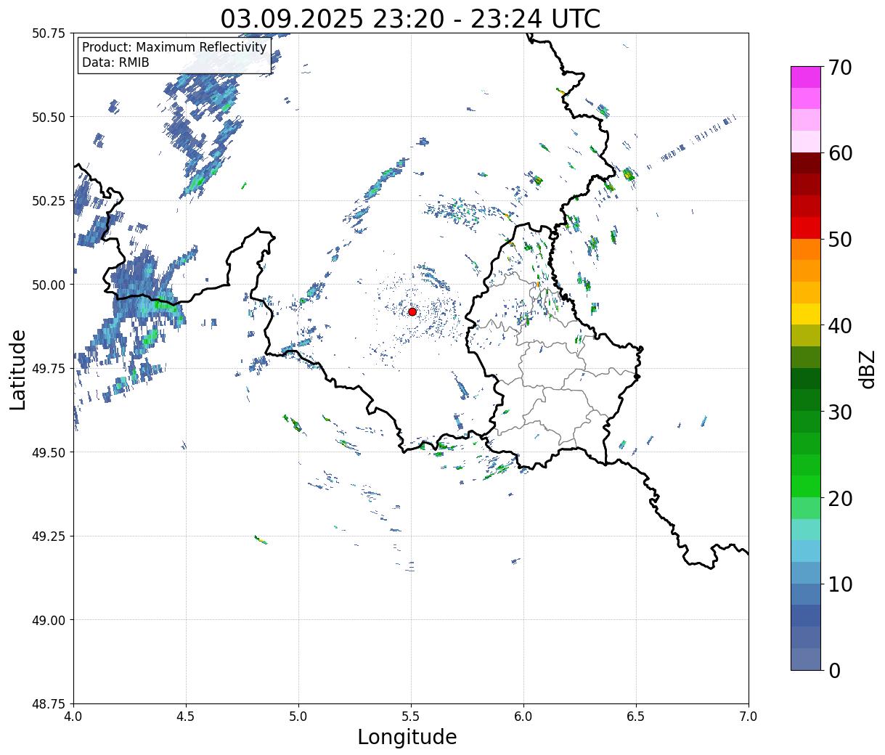The image size is (885, 755).
Task: Click latitude tick label 50.50
Action: click(x=49, y=117)
